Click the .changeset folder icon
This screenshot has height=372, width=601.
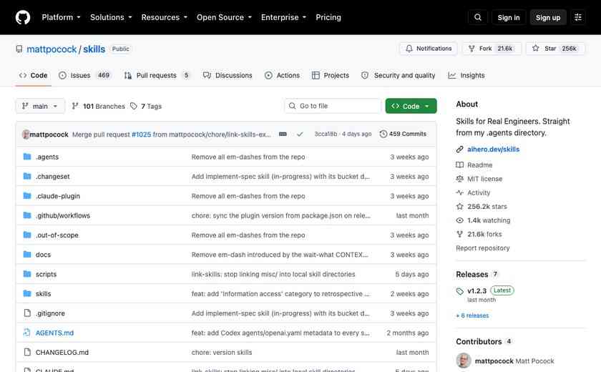(x=27, y=176)
